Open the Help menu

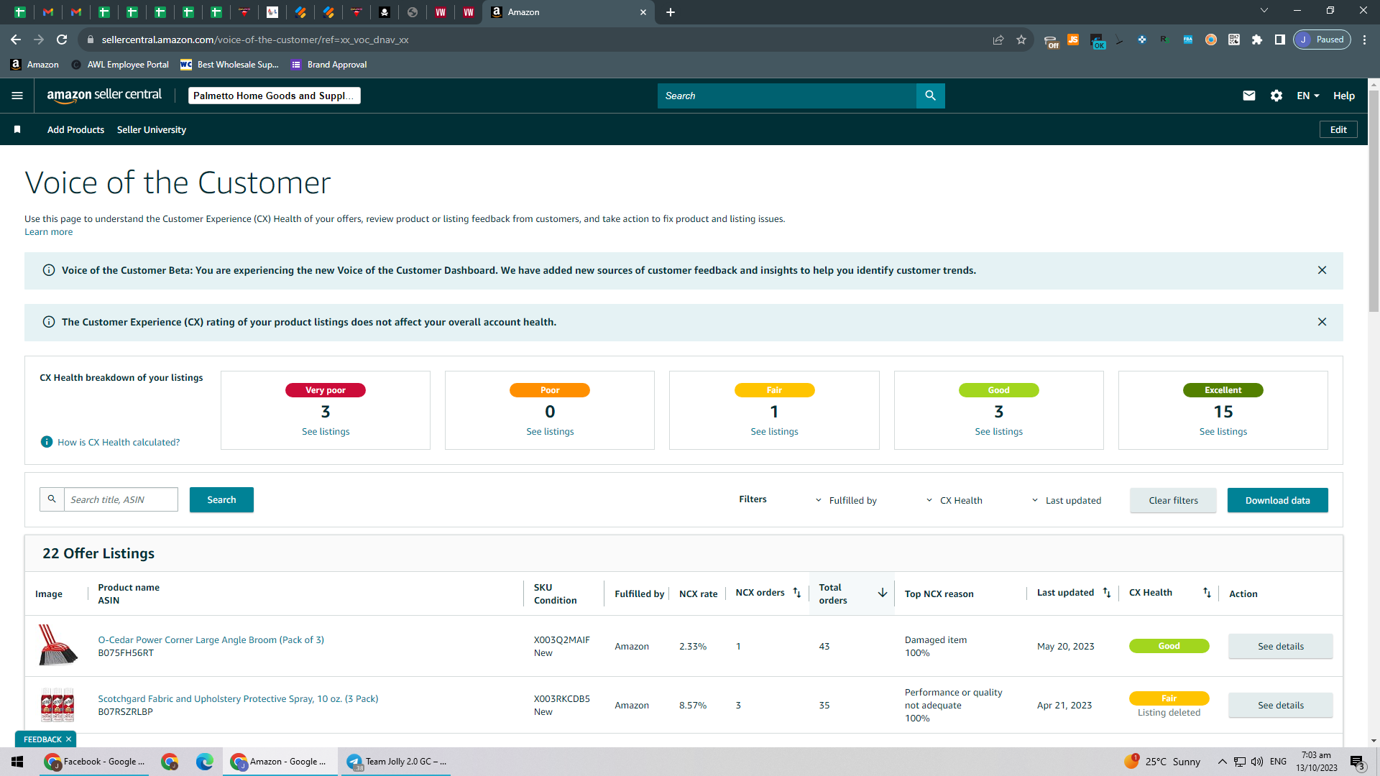click(x=1344, y=96)
